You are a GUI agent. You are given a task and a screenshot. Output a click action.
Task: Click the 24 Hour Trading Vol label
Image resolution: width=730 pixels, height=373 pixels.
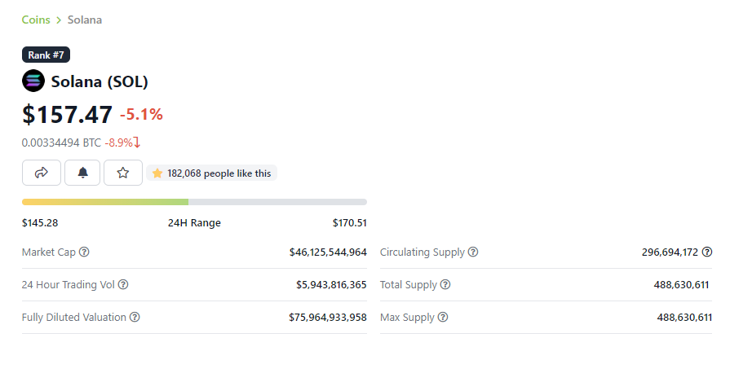(x=68, y=284)
